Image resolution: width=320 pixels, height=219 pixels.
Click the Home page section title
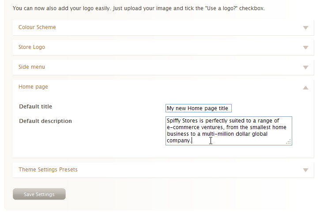point(33,87)
